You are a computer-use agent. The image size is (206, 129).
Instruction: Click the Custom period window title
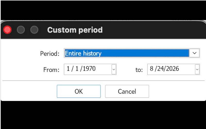[75, 30]
